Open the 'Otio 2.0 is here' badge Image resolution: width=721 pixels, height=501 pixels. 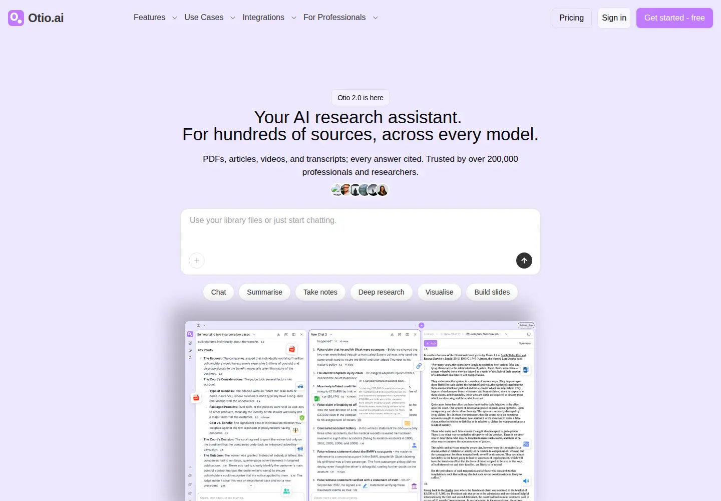360,98
